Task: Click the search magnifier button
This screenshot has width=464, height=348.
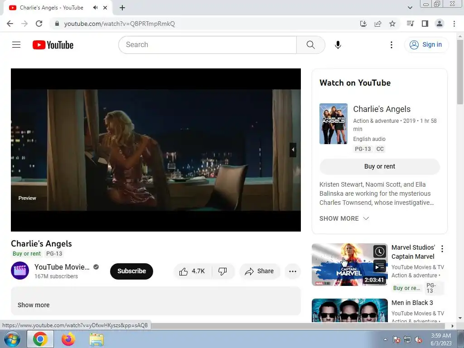Action: 310,45
